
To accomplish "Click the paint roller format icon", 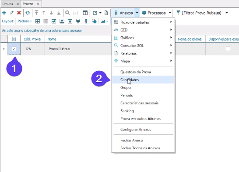I will click(78, 21).
